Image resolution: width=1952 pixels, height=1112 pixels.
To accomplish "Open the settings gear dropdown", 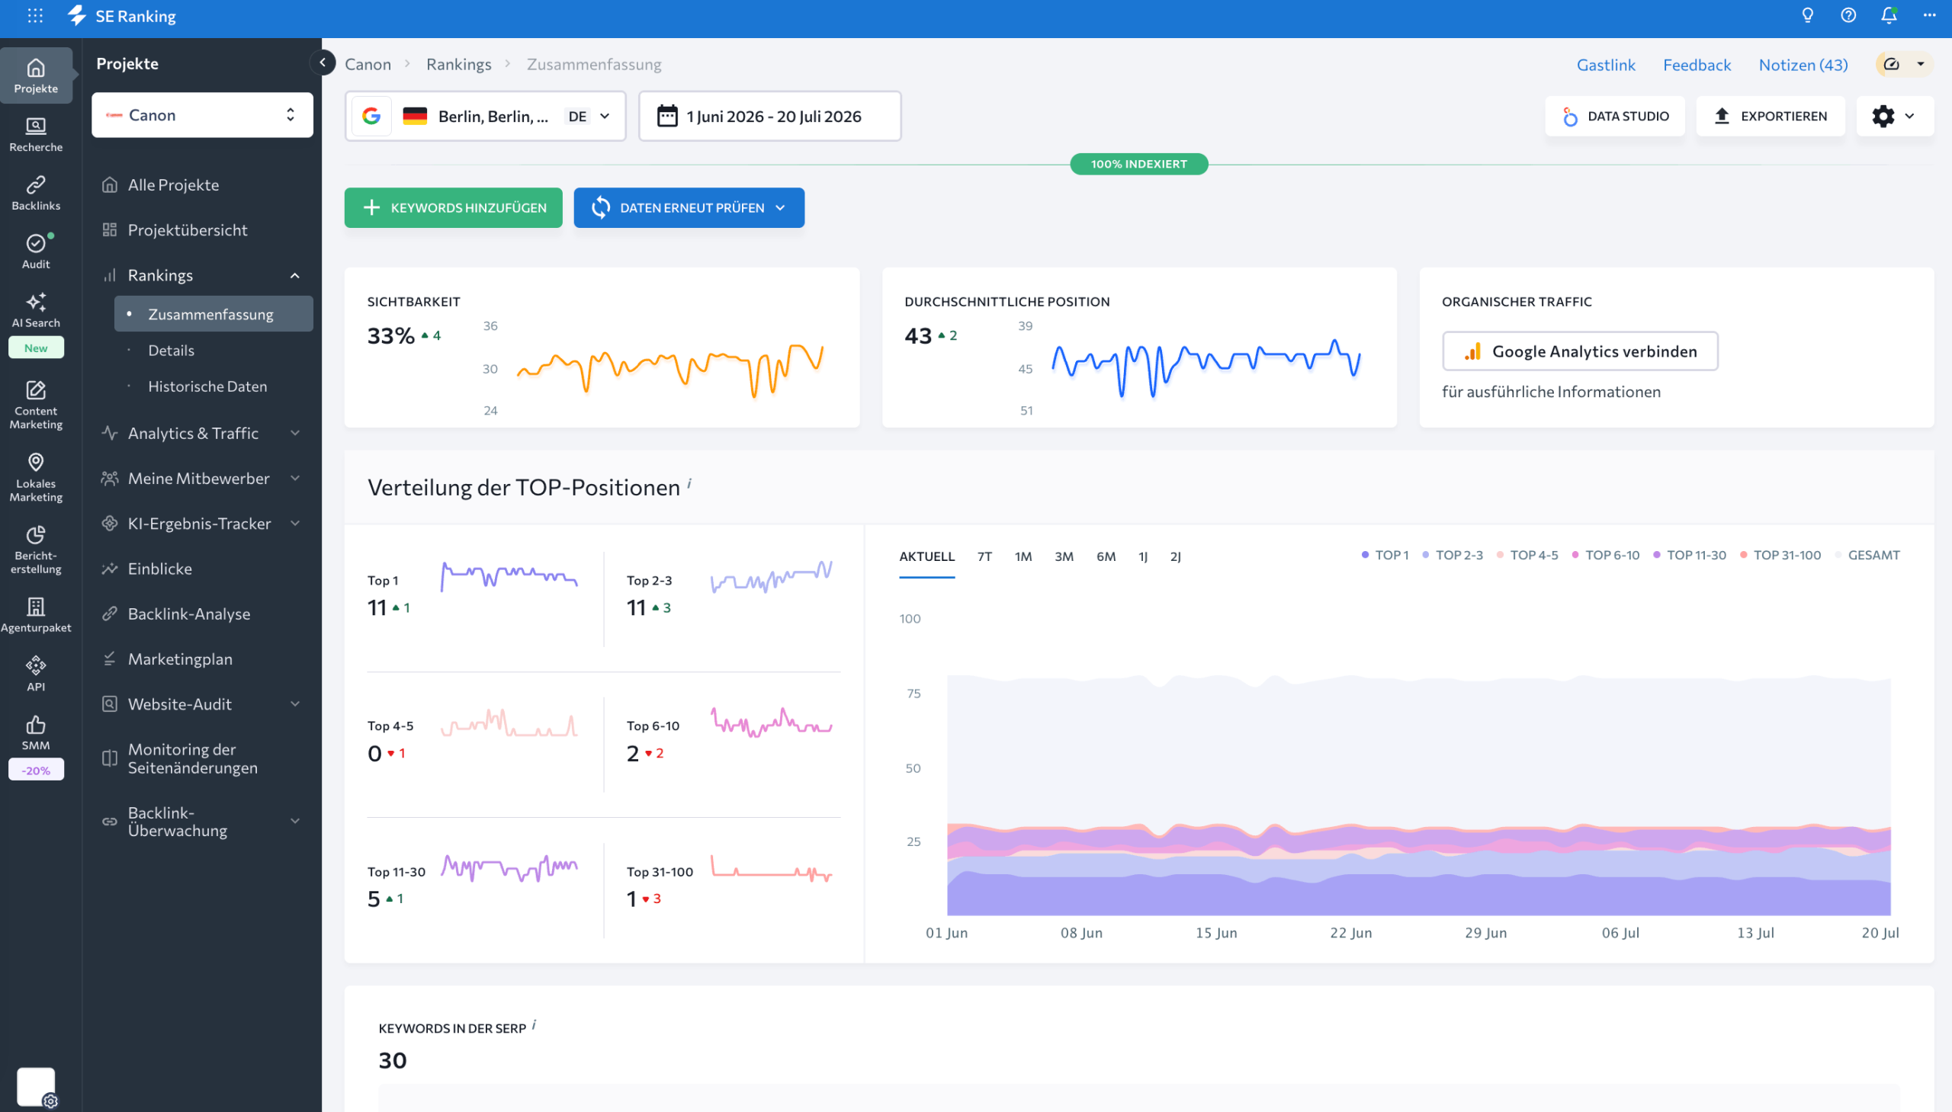I will click(1895, 116).
